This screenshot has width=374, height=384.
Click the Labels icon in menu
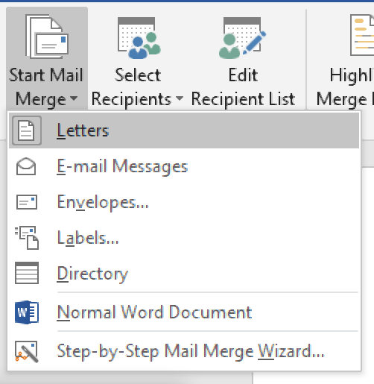click(x=27, y=238)
